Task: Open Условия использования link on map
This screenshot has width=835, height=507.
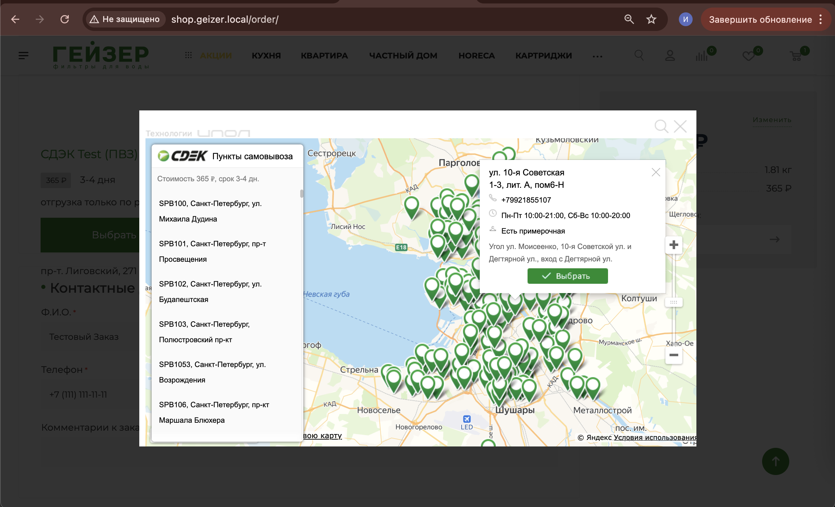Action: tap(655, 437)
